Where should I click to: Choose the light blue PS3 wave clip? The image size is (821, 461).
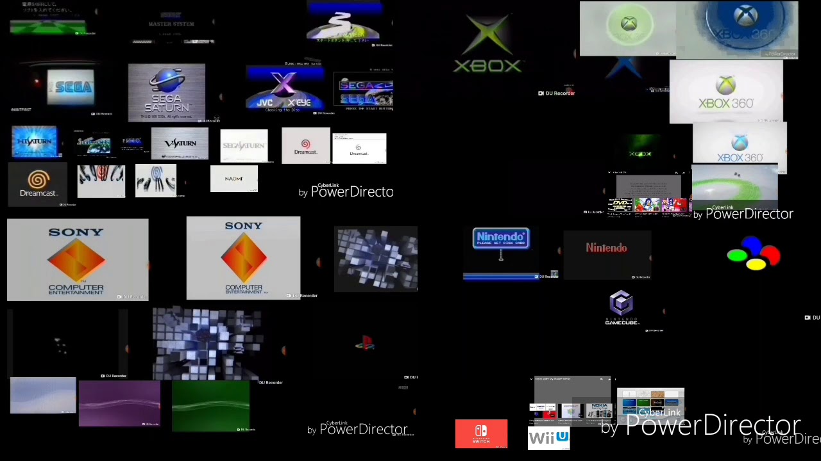[x=43, y=395]
